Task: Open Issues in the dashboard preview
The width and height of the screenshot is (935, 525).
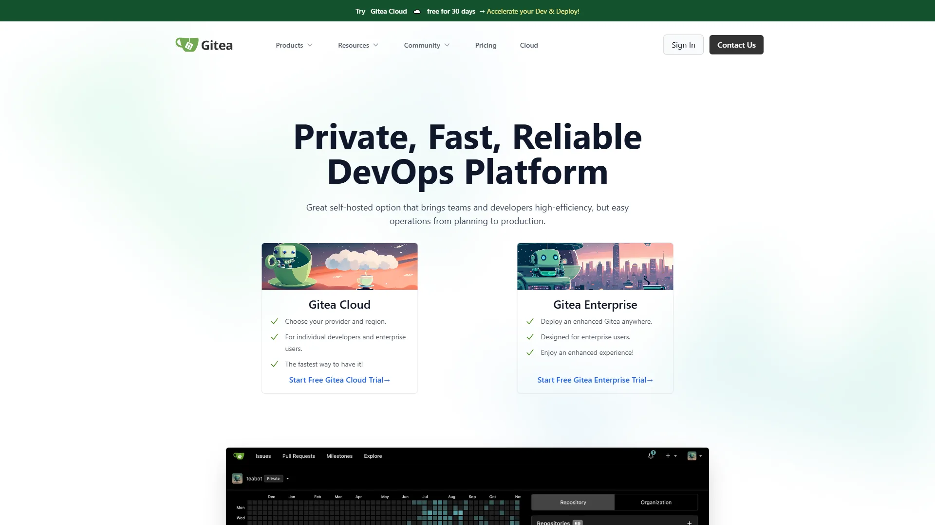Action: pyautogui.click(x=263, y=456)
